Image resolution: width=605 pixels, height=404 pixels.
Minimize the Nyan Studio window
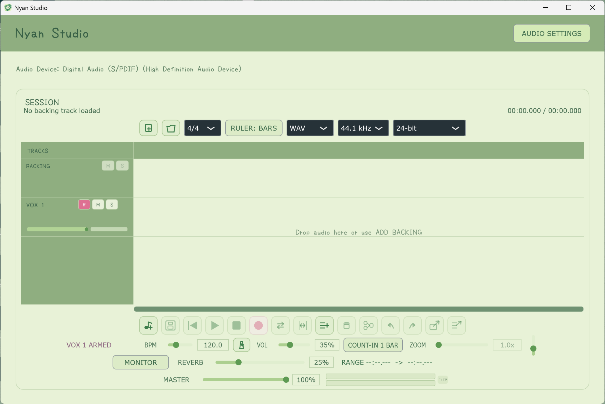point(545,7)
